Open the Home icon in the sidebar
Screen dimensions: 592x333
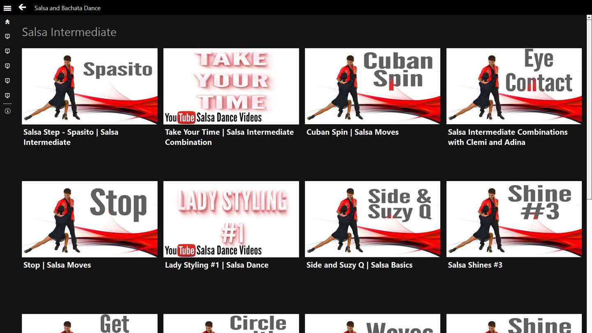(7, 22)
